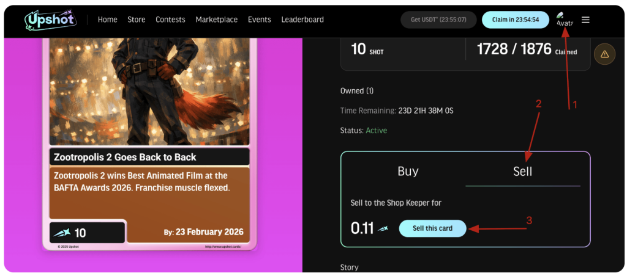Click the Upshot logo

click(x=51, y=20)
